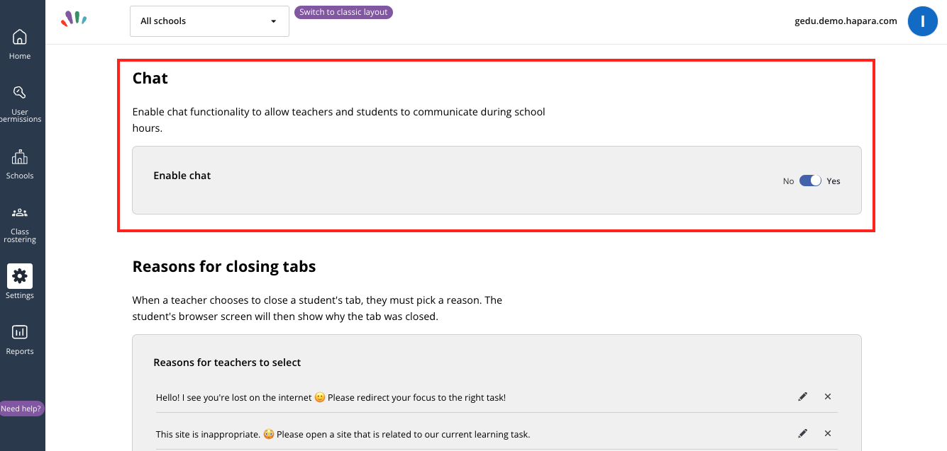Open Class rostering people icon
The width and height of the screenshot is (947, 451).
[x=20, y=212]
